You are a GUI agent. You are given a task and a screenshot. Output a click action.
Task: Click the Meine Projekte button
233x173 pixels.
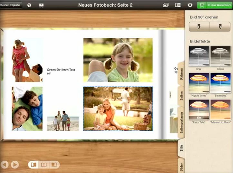(11, 5)
